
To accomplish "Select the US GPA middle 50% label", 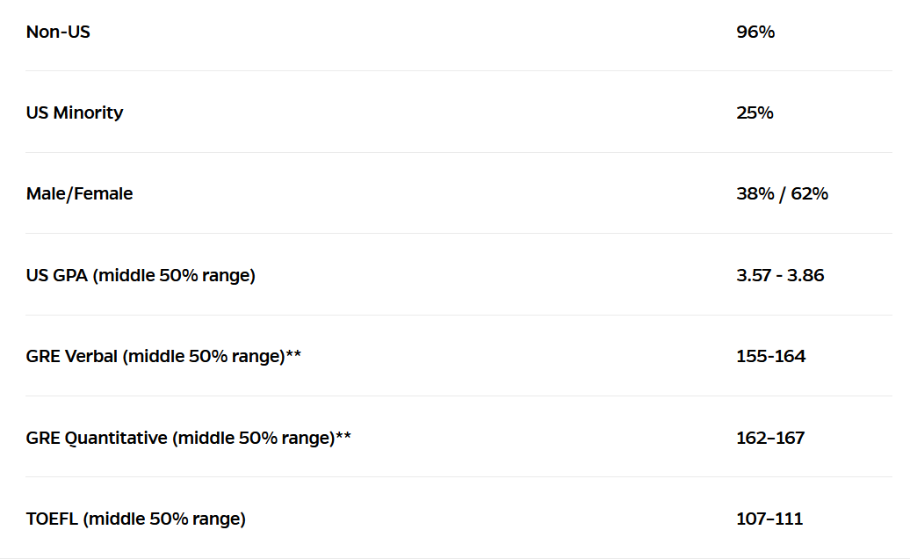I will 141,275.
